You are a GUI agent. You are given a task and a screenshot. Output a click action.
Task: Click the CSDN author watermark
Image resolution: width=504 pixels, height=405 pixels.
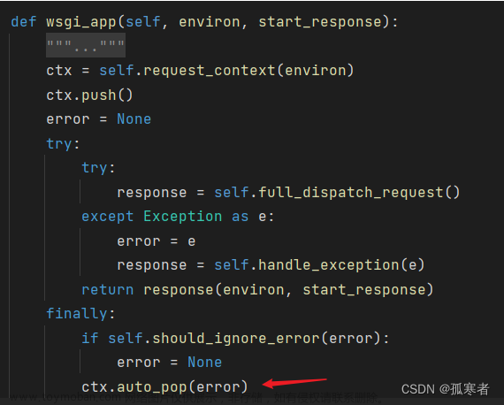point(445,389)
